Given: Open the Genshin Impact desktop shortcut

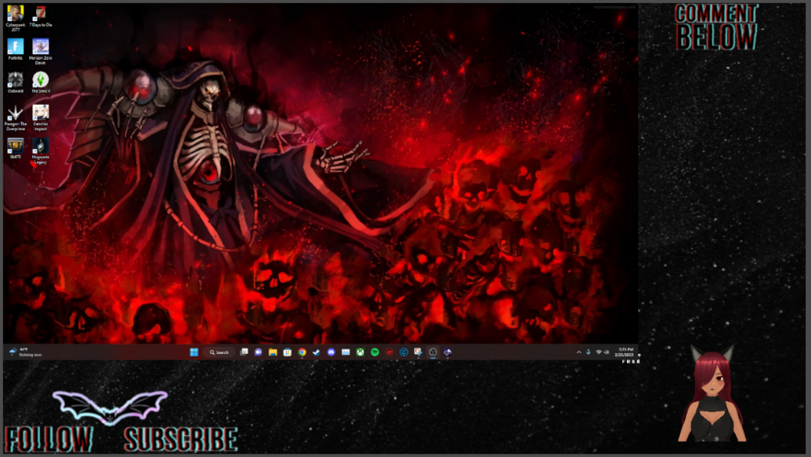Looking at the screenshot, I should click(x=40, y=118).
